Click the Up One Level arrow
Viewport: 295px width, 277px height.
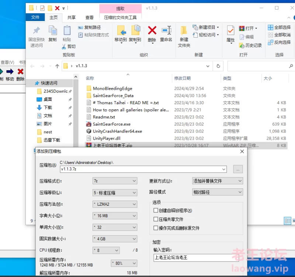coord(57,66)
